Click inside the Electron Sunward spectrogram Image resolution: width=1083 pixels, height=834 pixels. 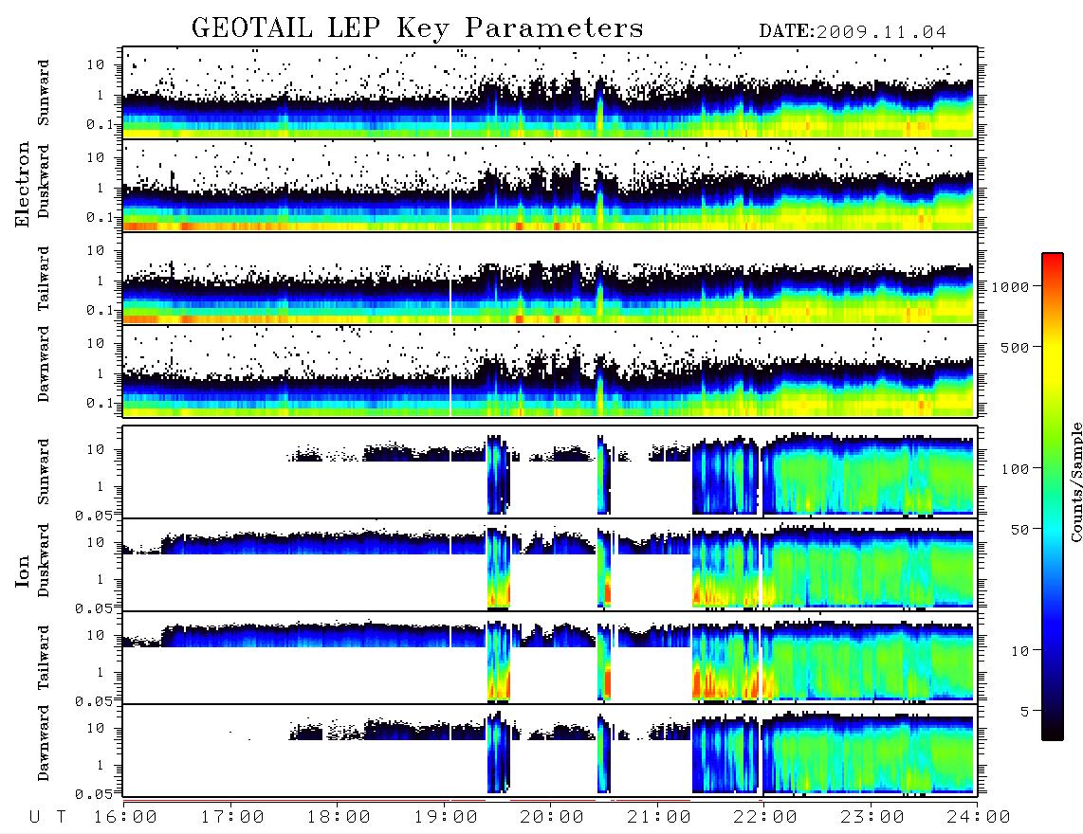[550, 93]
